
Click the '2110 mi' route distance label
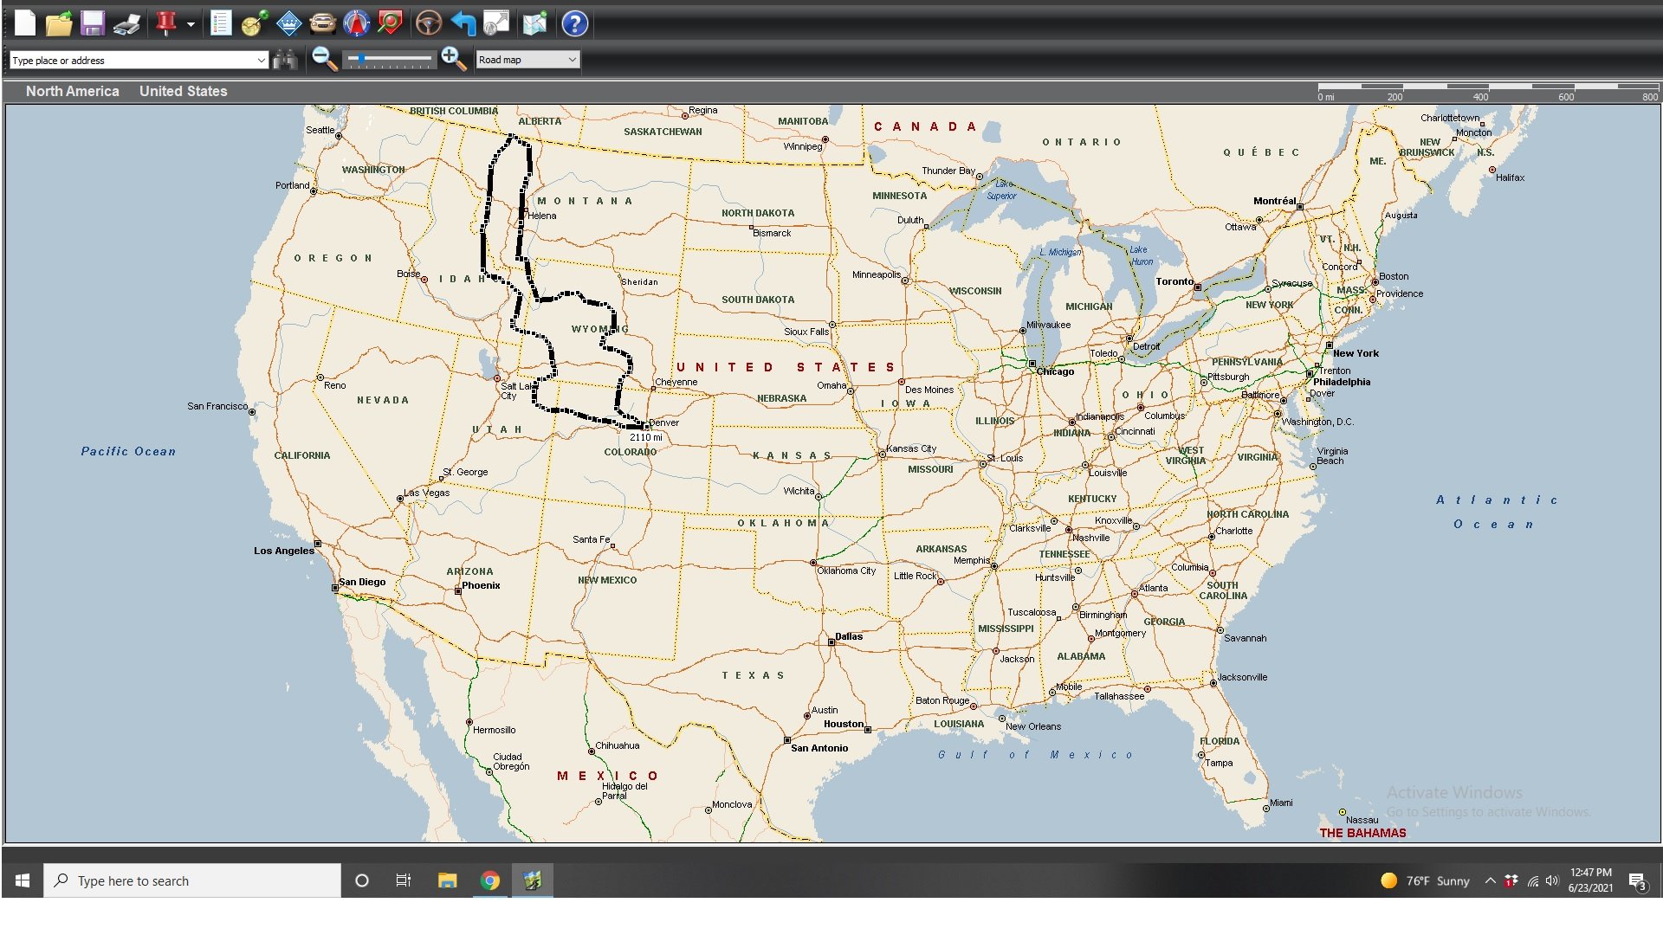pos(646,437)
